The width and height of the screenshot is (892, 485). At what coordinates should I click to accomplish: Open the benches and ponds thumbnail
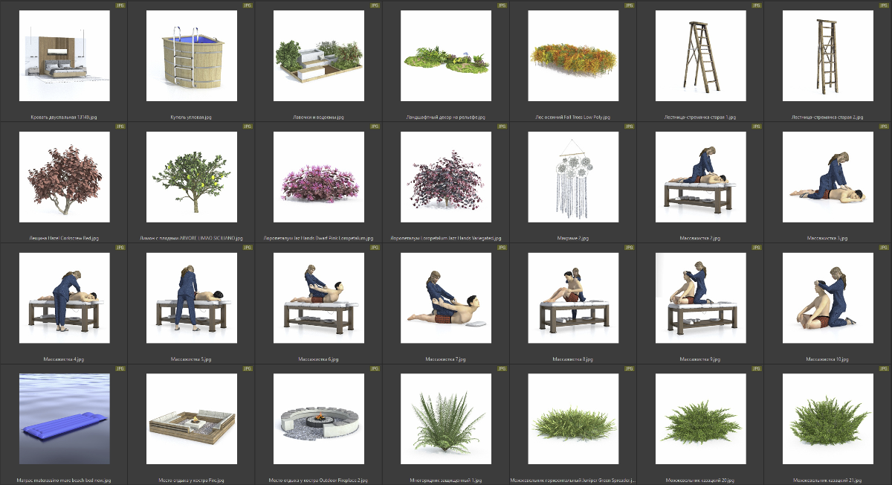point(318,56)
